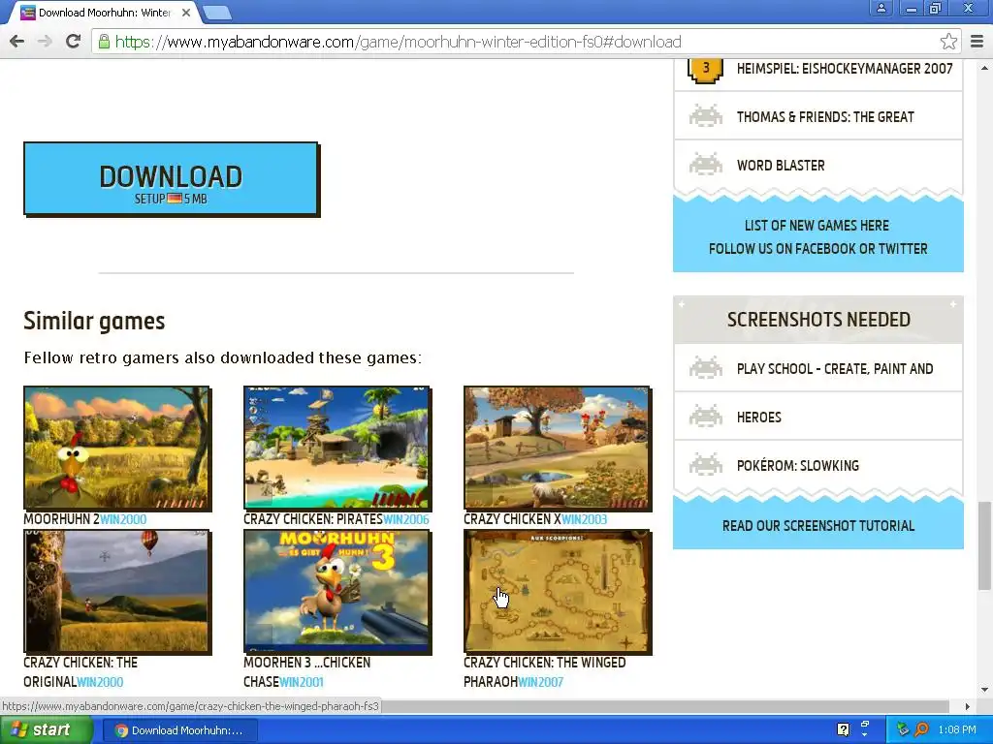993x744 pixels.
Task: Open Heimspiel: Eishockeymanager 2007 link
Action: 845,69
